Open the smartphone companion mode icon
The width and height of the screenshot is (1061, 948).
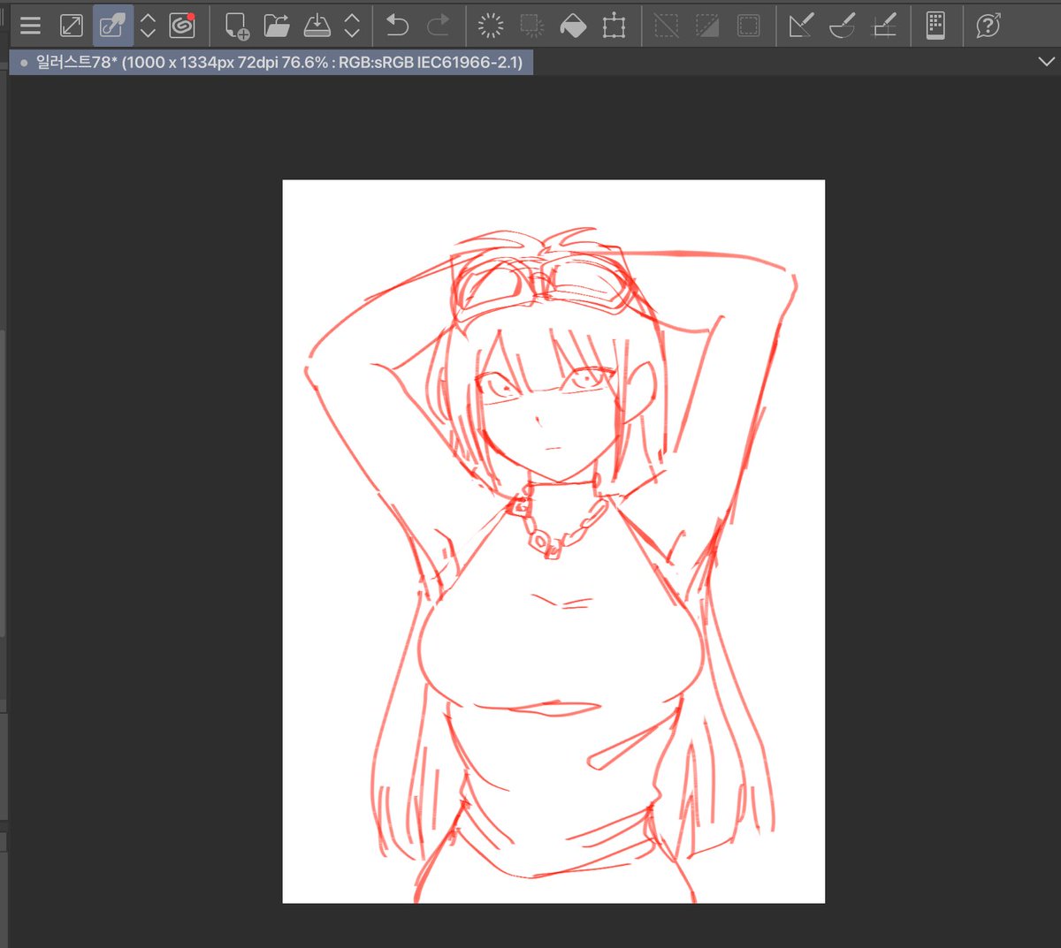tap(935, 26)
